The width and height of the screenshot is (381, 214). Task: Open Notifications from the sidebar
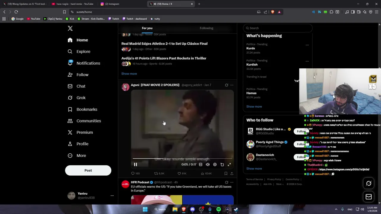84,63
